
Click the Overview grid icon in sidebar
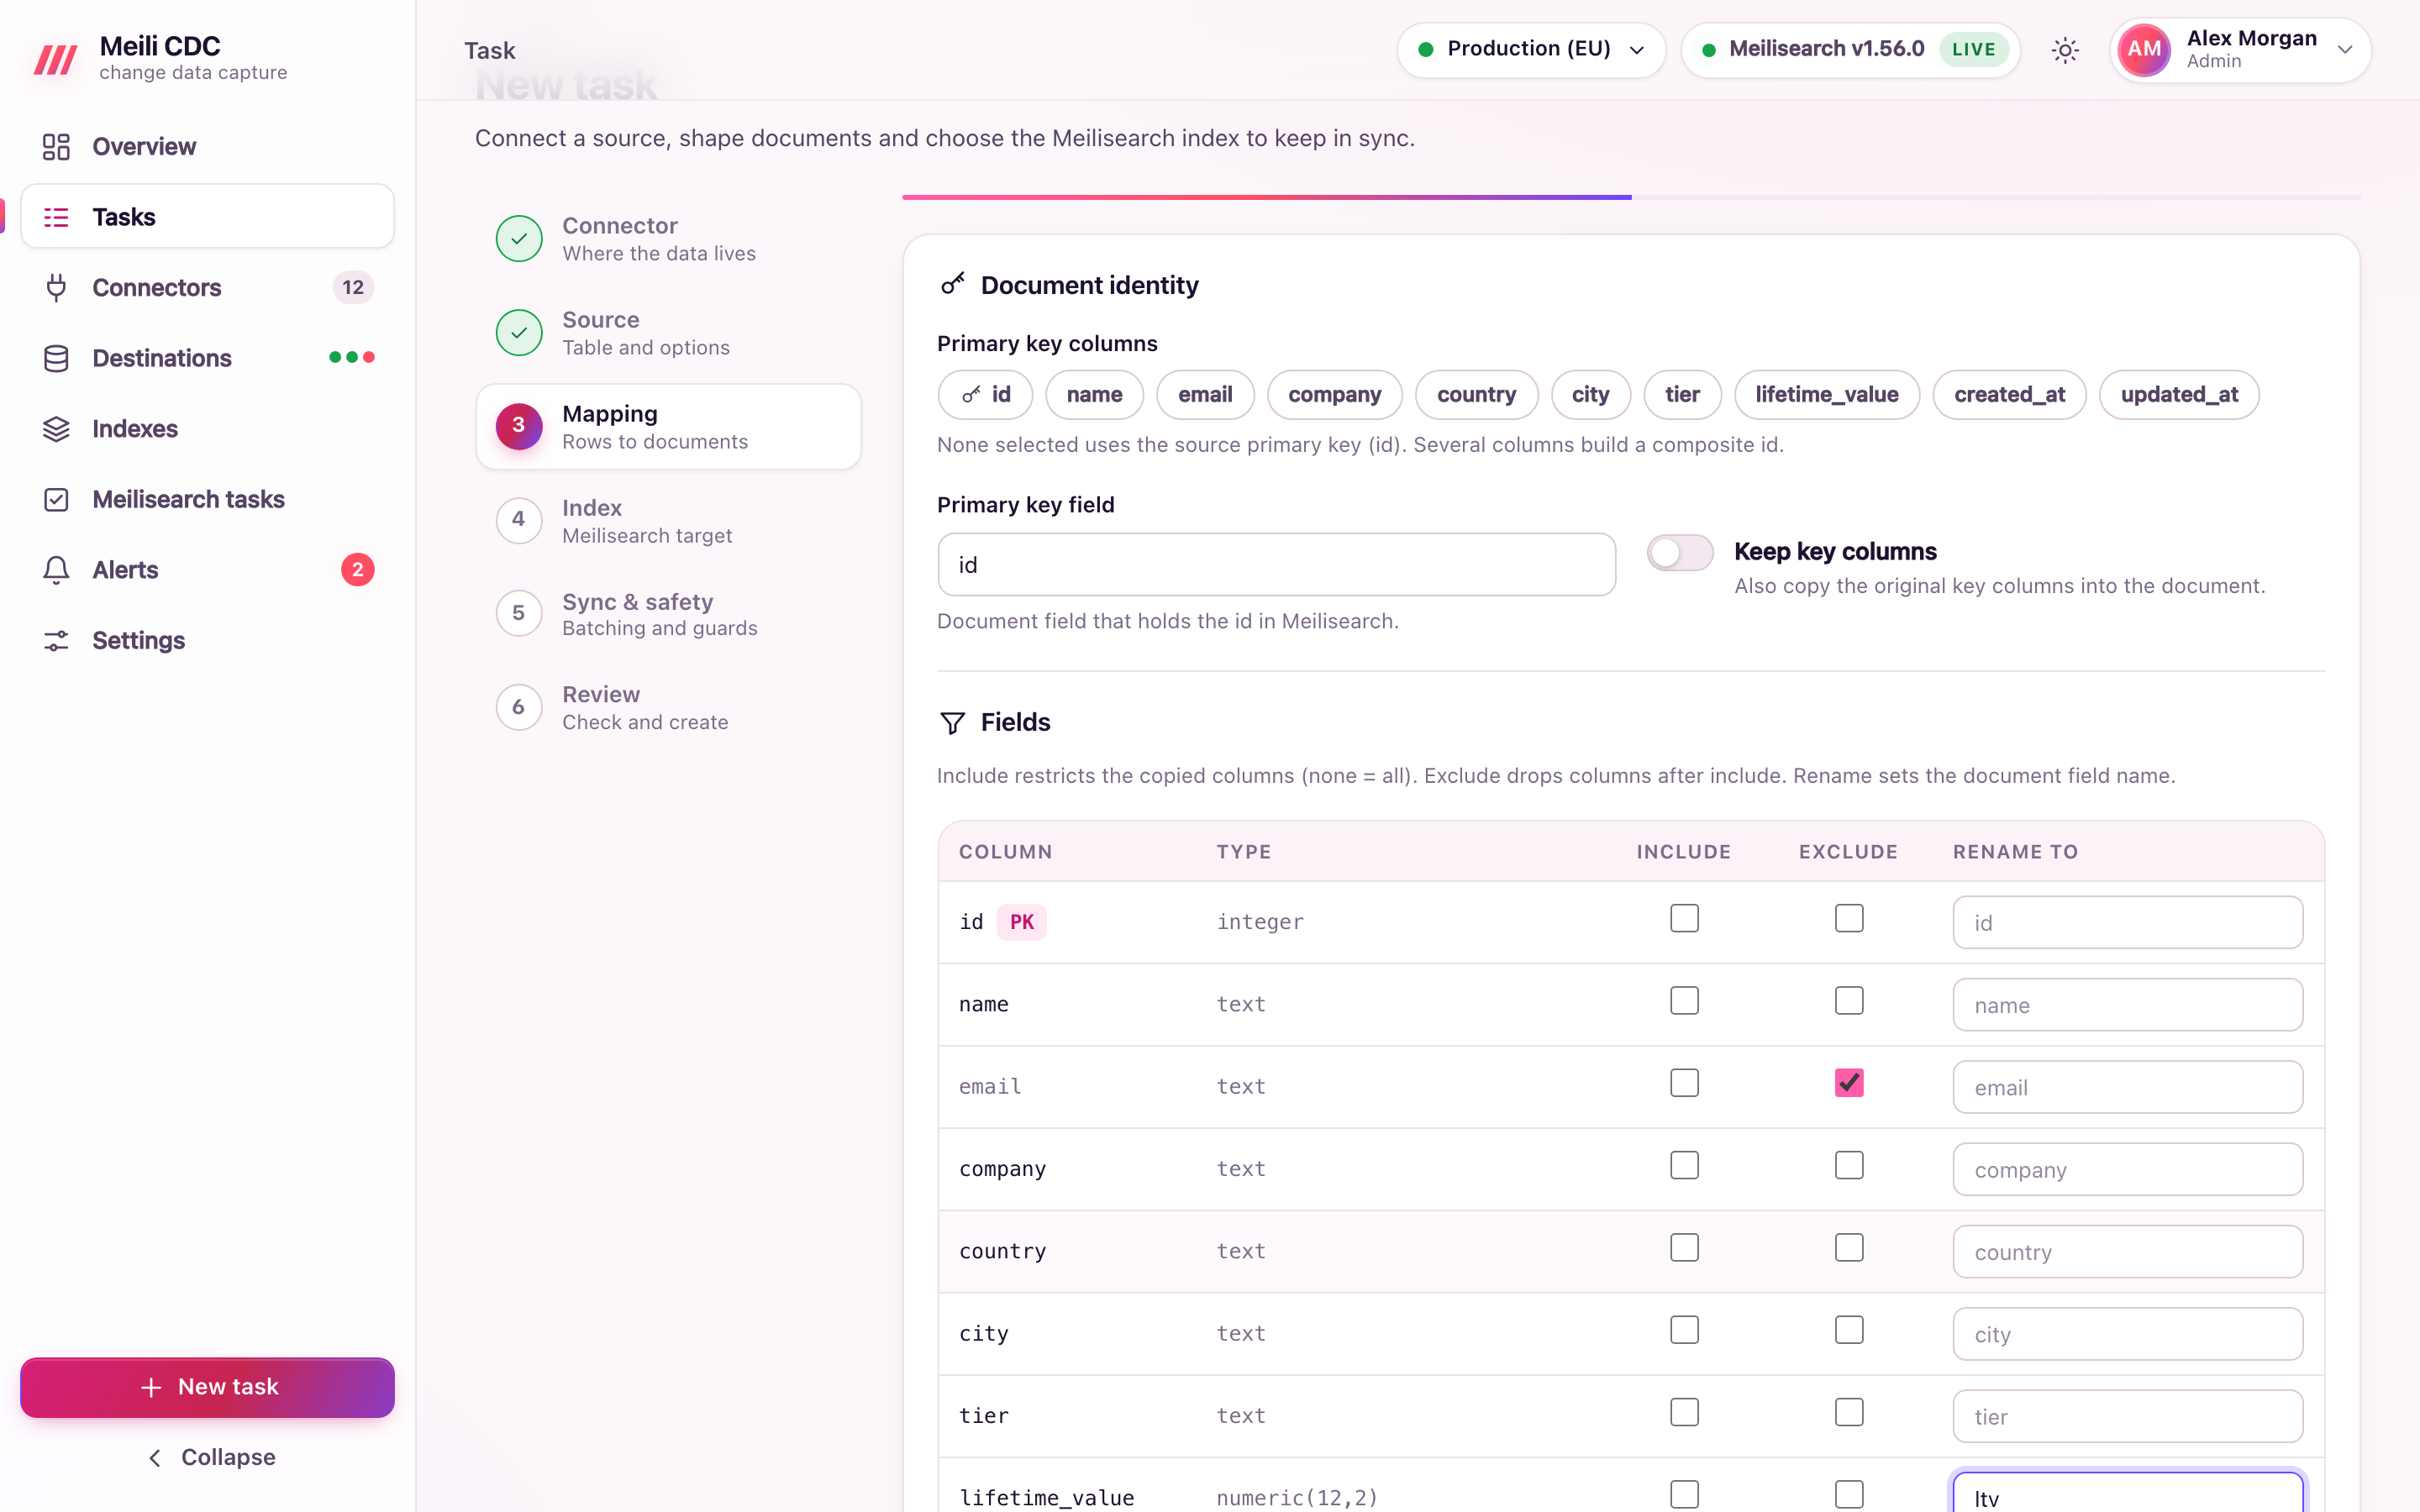[x=56, y=147]
